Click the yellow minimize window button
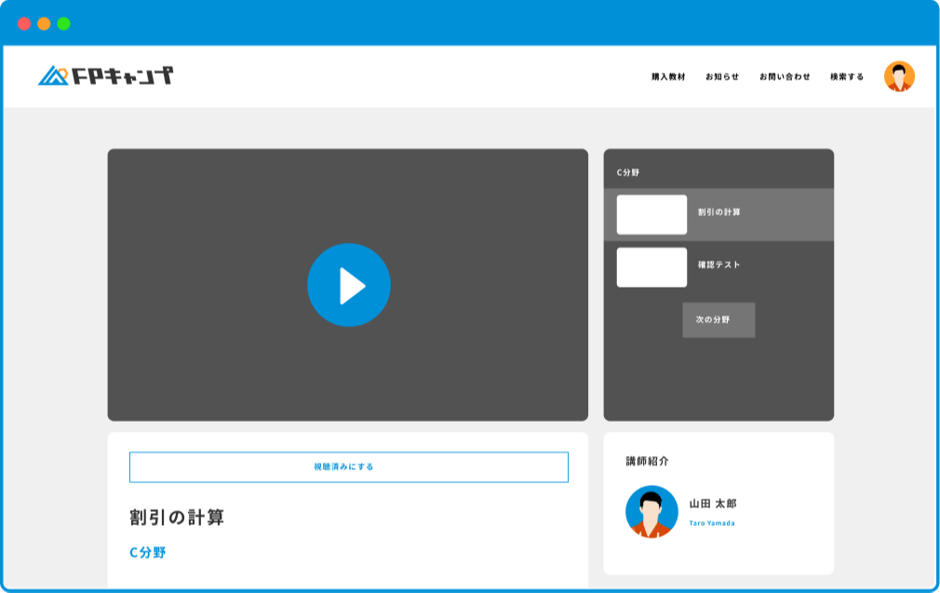Viewport: 940px width, 593px height. tap(44, 23)
